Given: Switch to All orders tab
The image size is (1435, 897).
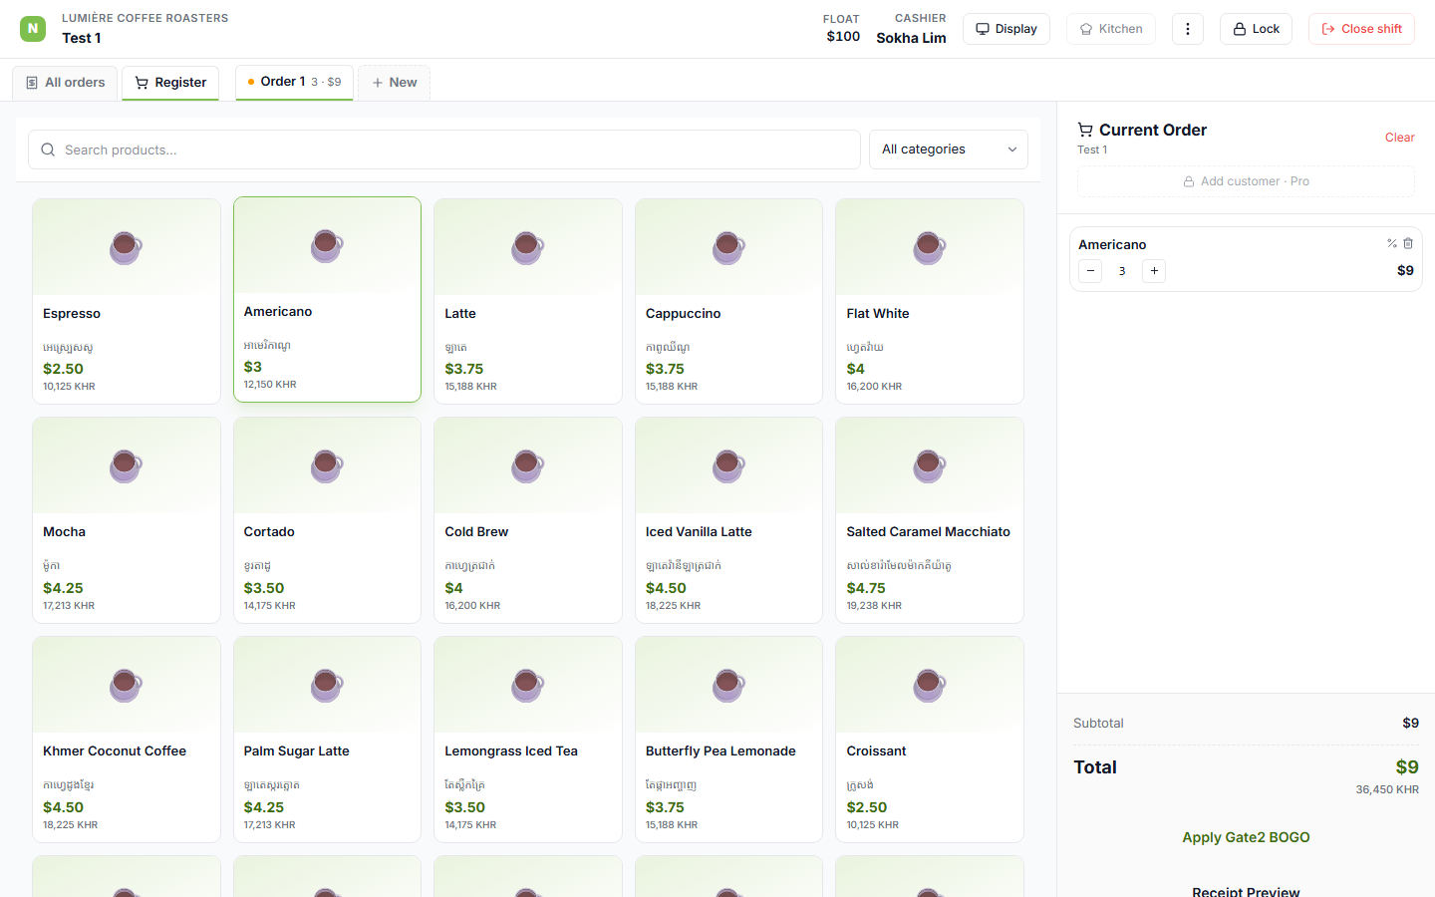Looking at the screenshot, I should click(x=65, y=83).
